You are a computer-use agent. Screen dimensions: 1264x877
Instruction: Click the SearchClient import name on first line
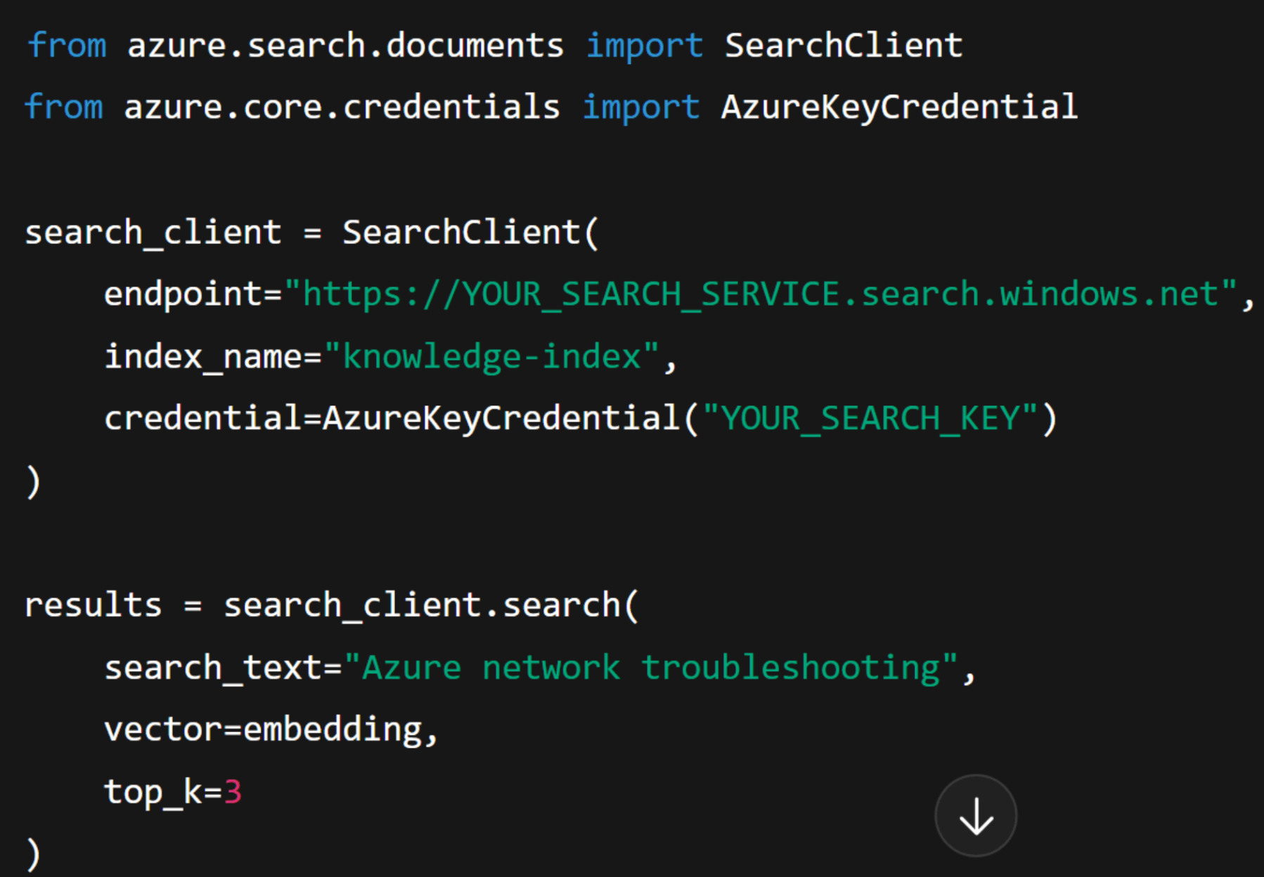pyautogui.click(x=843, y=46)
